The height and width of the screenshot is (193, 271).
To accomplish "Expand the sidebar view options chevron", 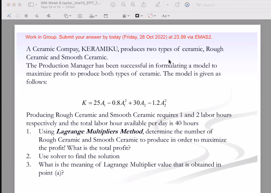I will [x=36, y=5].
